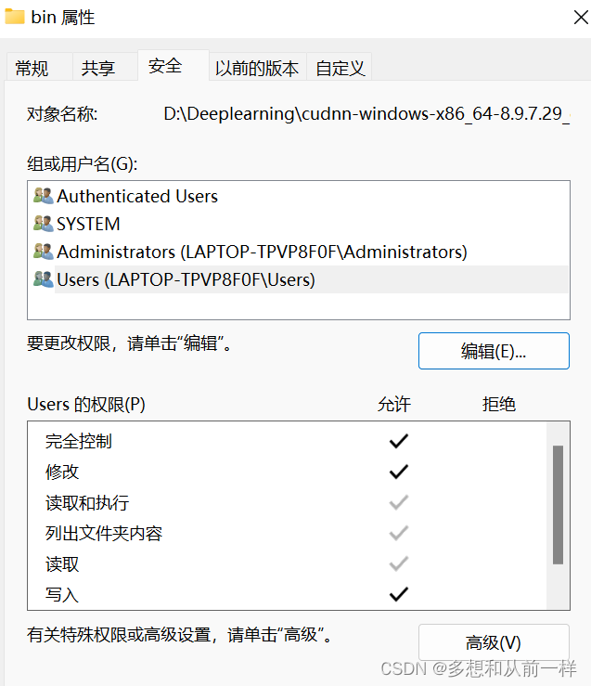Screen dimensions: 591x686
Task: Open the 自定义 tab
Action: pos(340,68)
